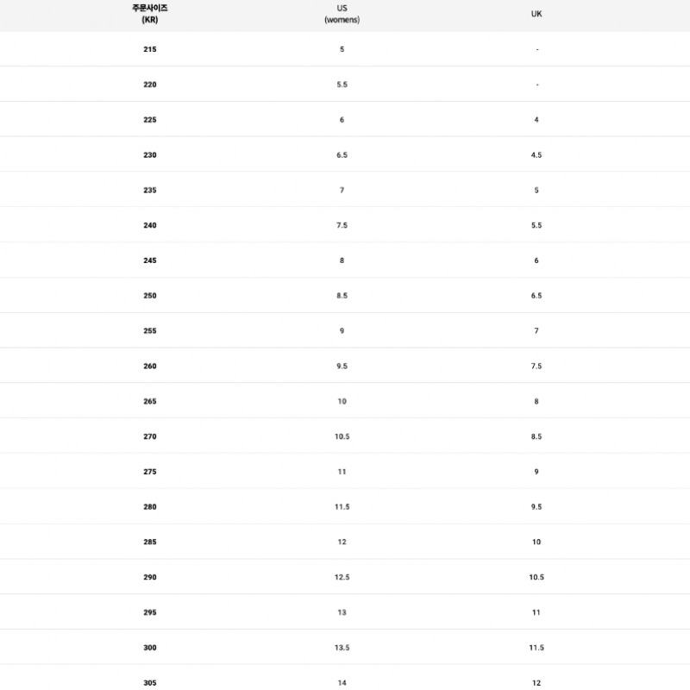Image resolution: width=690 pixels, height=690 pixels.
Task: Select the UK size 6.5 cell
Action: pyautogui.click(x=536, y=296)
